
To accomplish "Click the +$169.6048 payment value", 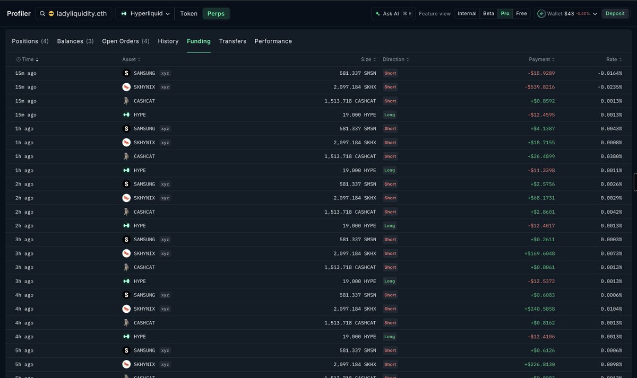I will click(539, 253).
